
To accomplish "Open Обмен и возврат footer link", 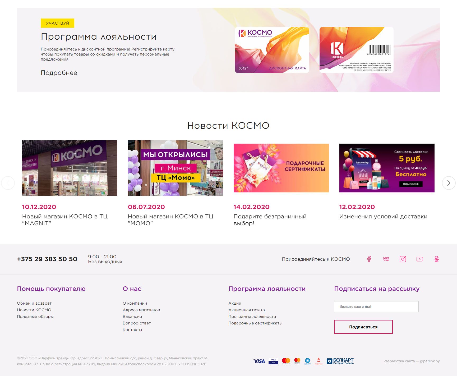I will pos(34,303).
